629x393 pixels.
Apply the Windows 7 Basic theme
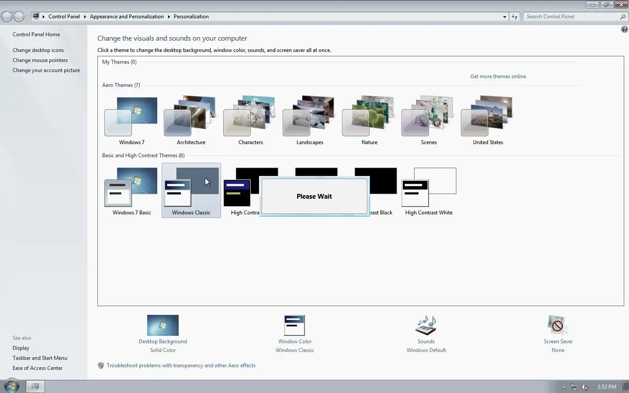click(x=131, y=190)
